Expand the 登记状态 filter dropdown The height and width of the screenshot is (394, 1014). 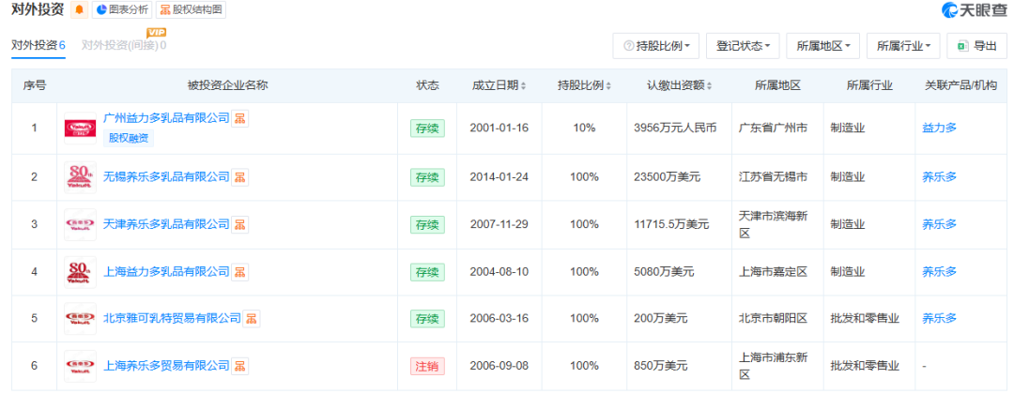click(742, 45)
